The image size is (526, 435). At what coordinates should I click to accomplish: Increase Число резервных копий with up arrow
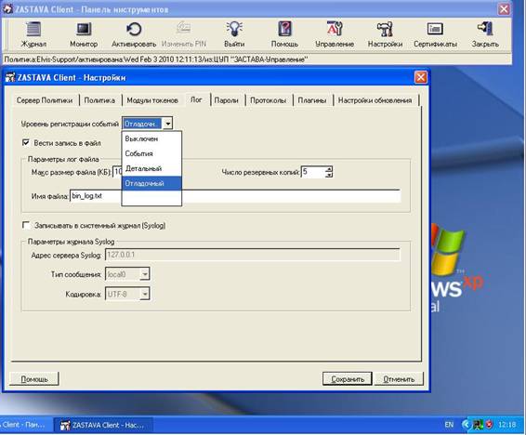329,169
